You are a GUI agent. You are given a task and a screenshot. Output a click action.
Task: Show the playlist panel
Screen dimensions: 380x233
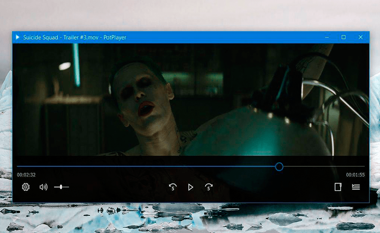point(356,187)
